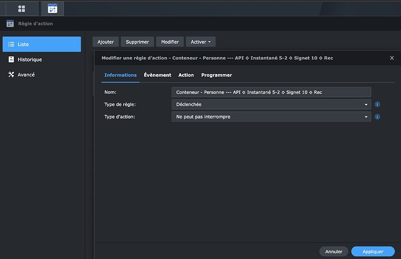Open the Historique section in sidebar

42,59
